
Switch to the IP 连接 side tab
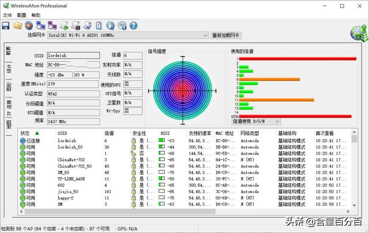(x=9, y=108)
